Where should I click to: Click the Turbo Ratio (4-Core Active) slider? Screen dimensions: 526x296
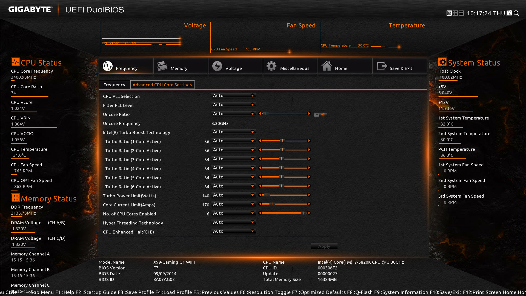tap(284, 168)
